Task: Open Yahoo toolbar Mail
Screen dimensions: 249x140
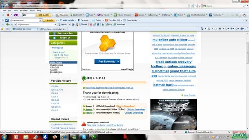Action: pyautogui.click(x=89, y=15)
